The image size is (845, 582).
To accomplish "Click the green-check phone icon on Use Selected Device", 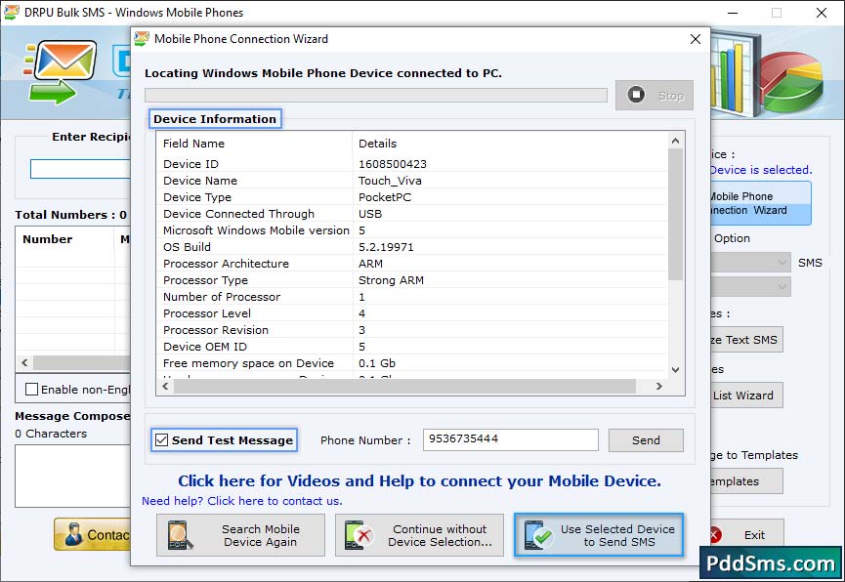I will click(x=538, y=535).
